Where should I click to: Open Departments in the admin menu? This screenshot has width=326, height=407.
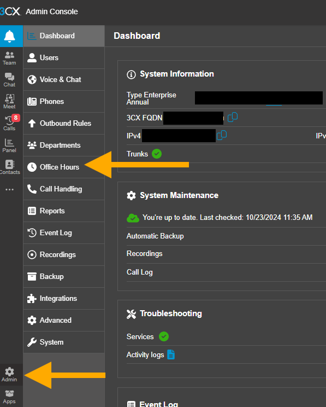(64, 145)
